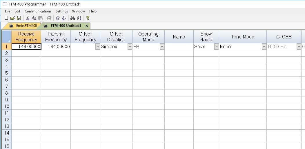Click Name column header
This screenshot has width=305, height=149.
coord(179,37)
